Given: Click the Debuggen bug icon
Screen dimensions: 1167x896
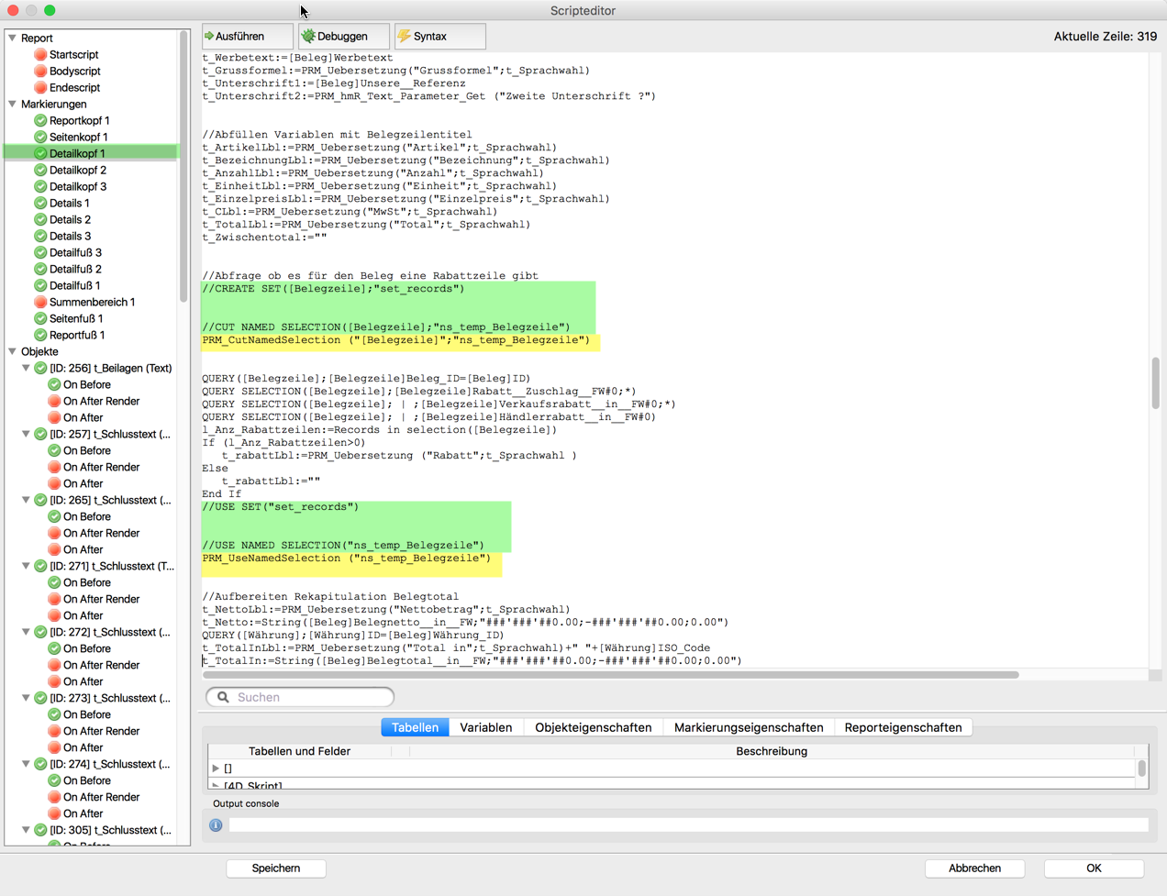Looking at the screenshot, I should [x=309, y=37].
